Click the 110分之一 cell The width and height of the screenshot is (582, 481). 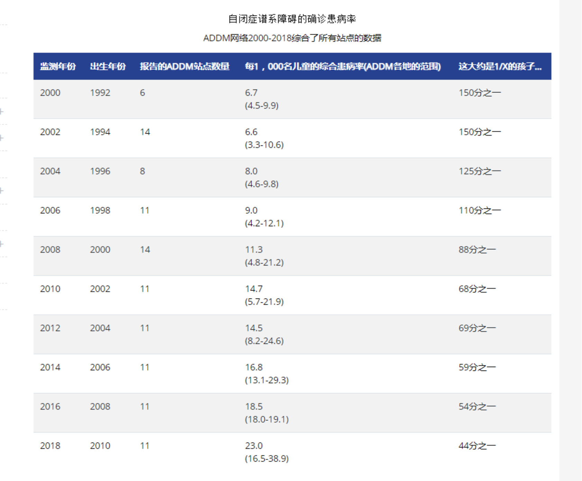[480, 210]
